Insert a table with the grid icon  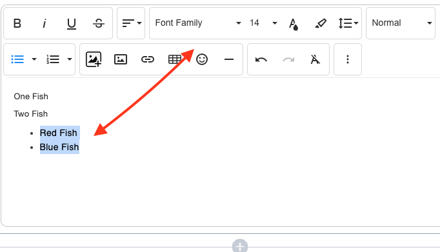(x=175, y=59)
